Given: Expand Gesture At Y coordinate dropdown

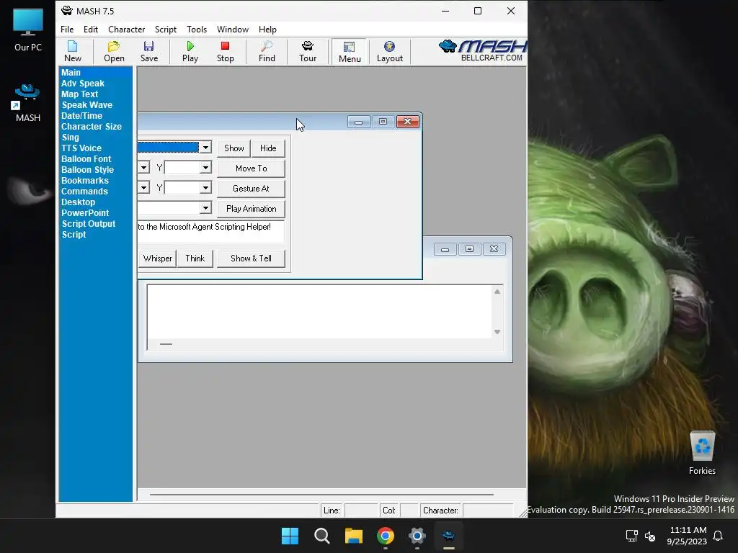Looking at the screenshot, I should (205, 188).
